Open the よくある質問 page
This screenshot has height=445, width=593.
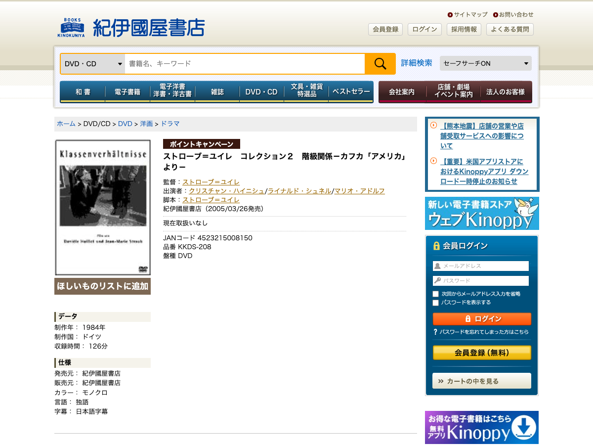click(x=510, y=29)
